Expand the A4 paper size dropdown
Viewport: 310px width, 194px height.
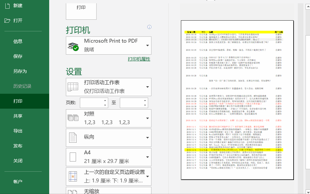pyautogui.click(x=148, y=157)
